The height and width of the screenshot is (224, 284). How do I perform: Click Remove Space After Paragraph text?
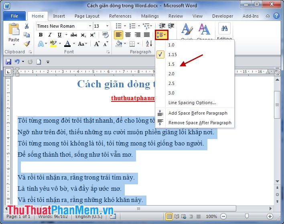200,123
